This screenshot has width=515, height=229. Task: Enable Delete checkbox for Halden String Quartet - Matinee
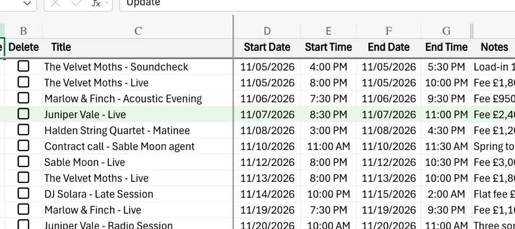23,129
